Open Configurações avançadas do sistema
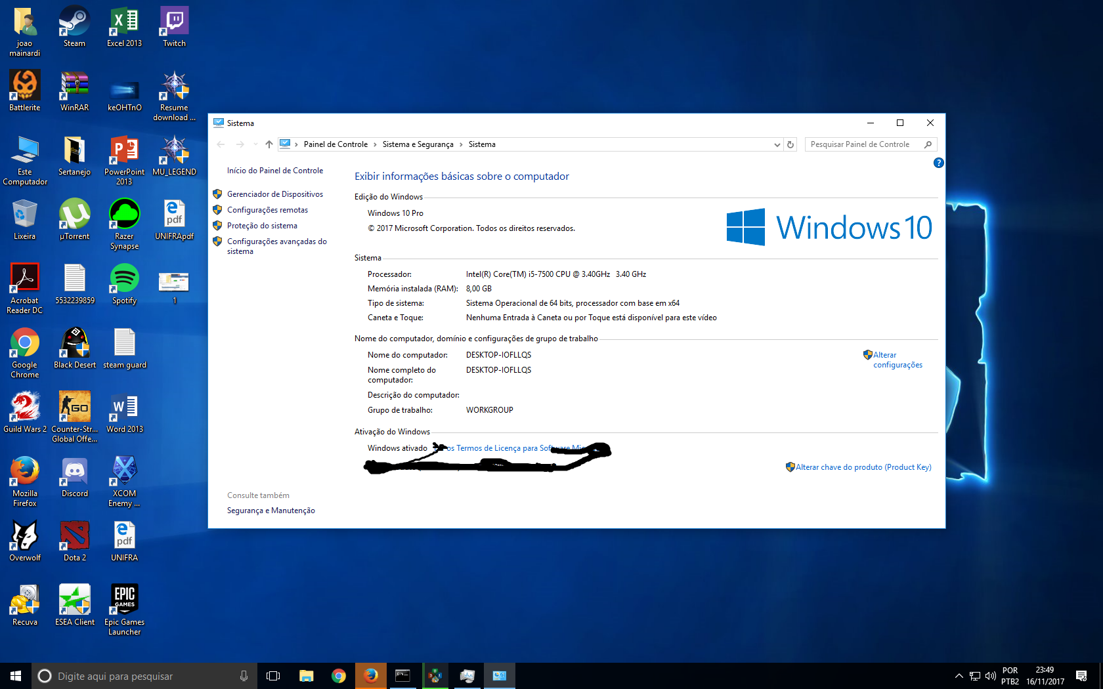1103x689 pixels. pos(276,246)
